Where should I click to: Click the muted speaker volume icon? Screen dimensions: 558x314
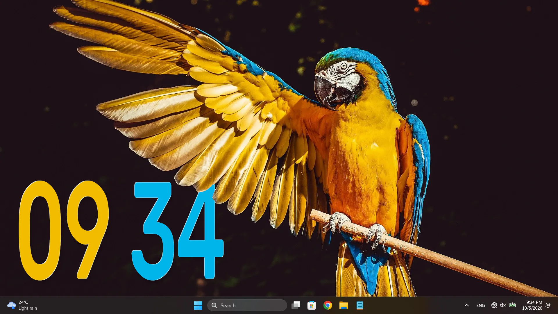(503, 305)
